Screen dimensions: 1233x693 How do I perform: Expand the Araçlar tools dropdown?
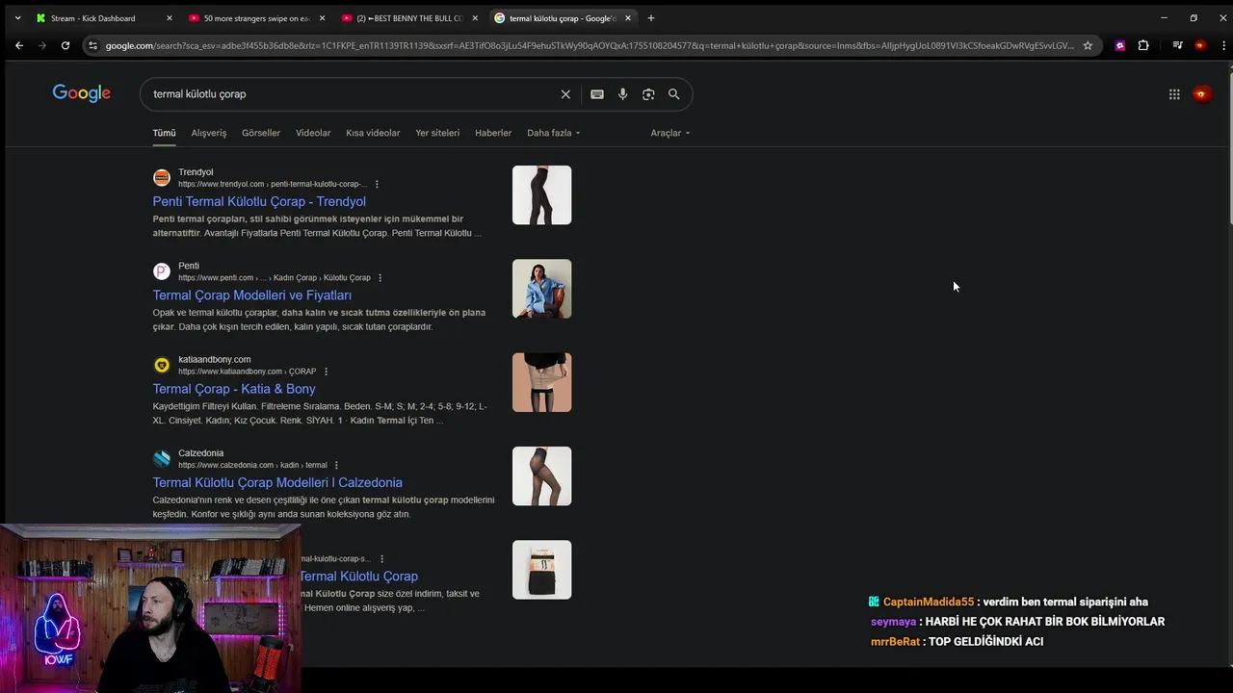pos(670,133)
